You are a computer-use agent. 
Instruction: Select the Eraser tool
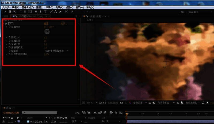click(x=60, y=12)
